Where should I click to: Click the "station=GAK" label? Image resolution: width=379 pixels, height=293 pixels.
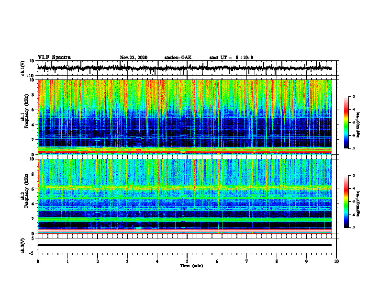pos(178,57)
